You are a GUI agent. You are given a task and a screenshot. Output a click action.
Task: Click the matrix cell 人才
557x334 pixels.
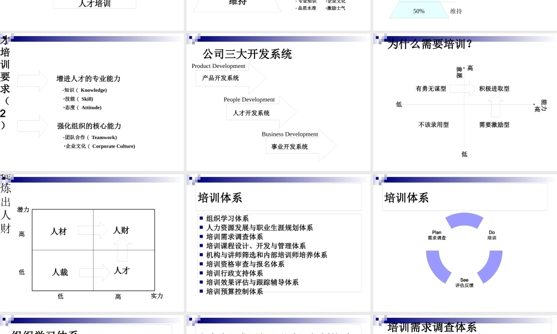[x=122, y=271]
